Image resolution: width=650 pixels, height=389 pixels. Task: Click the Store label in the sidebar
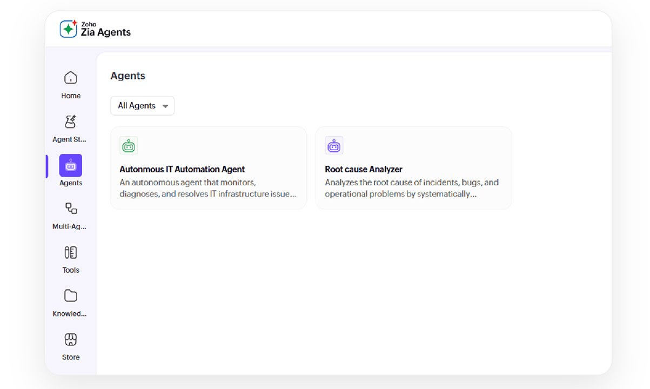point(71,357)
